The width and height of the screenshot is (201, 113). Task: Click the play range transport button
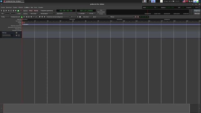pyautogui.click(x=14, y=11)
